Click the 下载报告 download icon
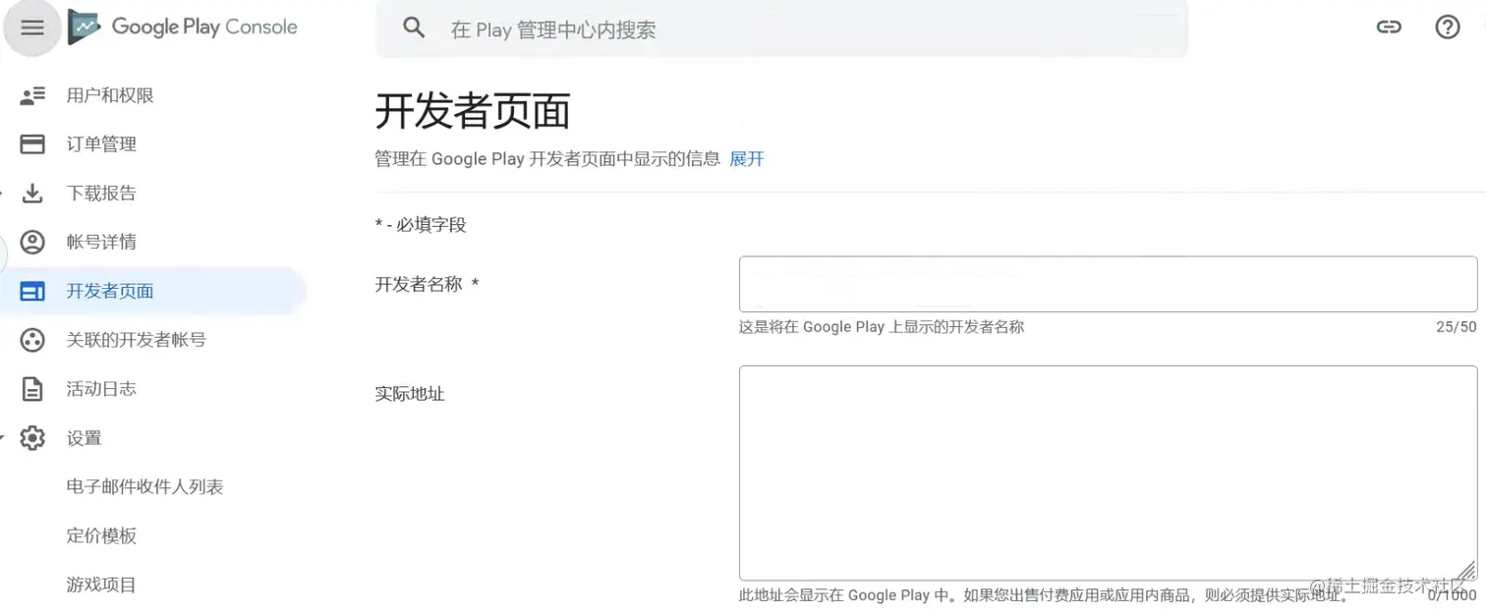The width and height of the screenshot is (1486, 615). click(x=32, y=194)
